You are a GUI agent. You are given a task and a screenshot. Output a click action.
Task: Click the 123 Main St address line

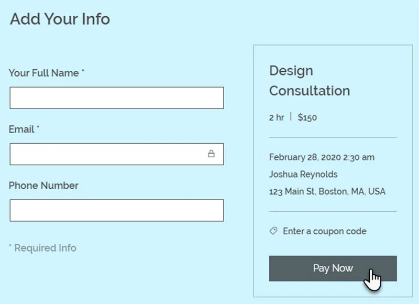[327, 191]
